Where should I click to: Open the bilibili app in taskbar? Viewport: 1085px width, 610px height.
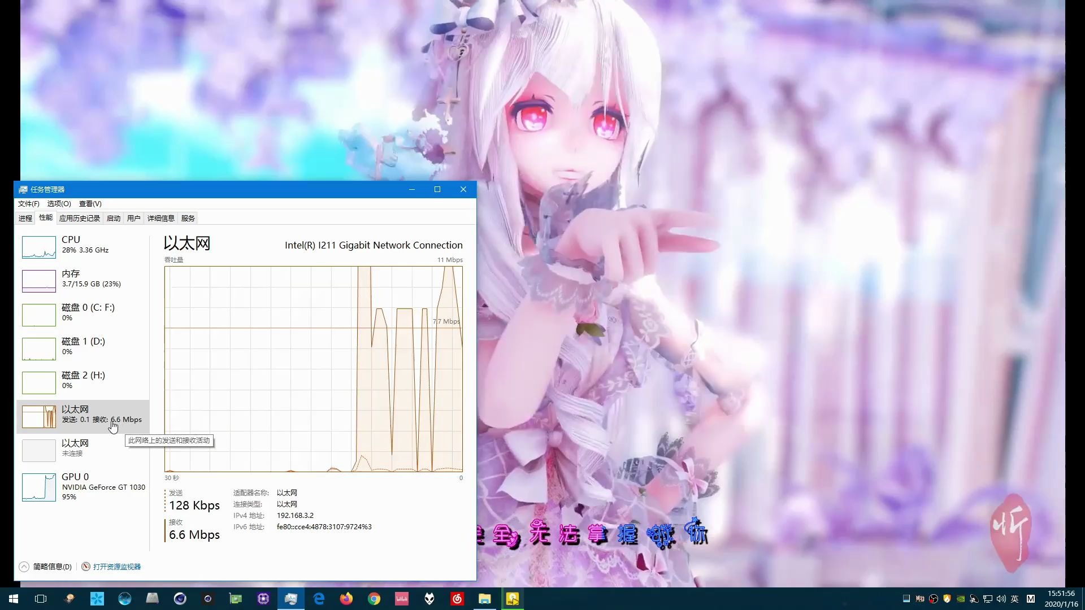coord(402,599)
